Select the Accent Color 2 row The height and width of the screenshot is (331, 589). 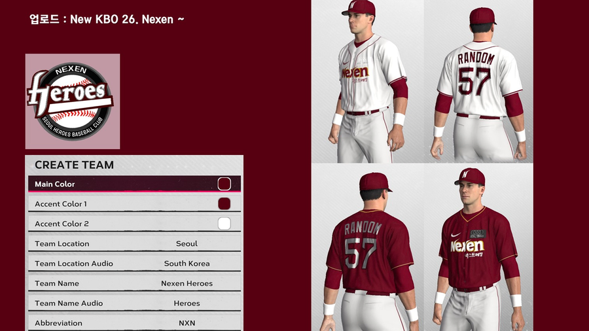[x=134, y=224]
